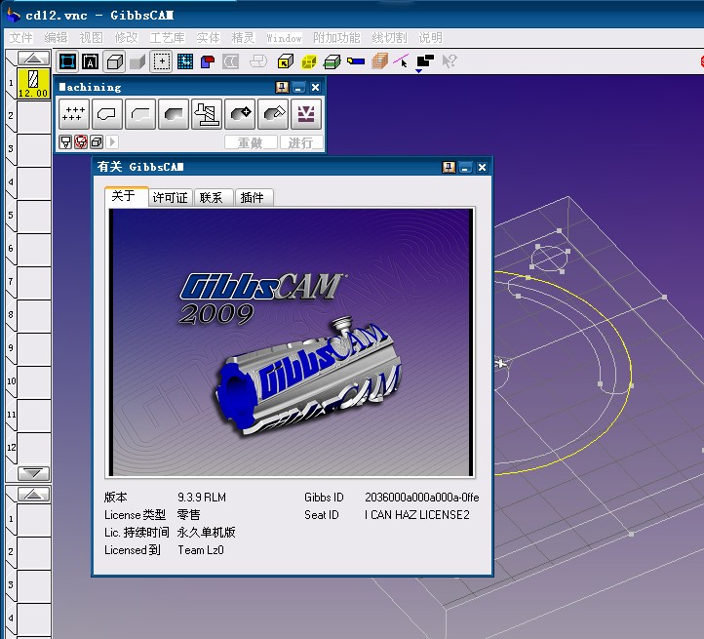Select empty tool tile number 12

[33, 448]
